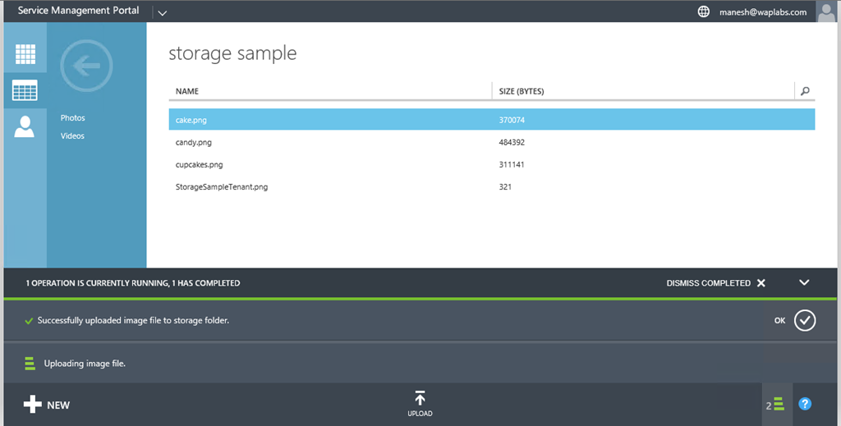Click the user avatar picture
The image size is (841, 426).
pos(826,11)
